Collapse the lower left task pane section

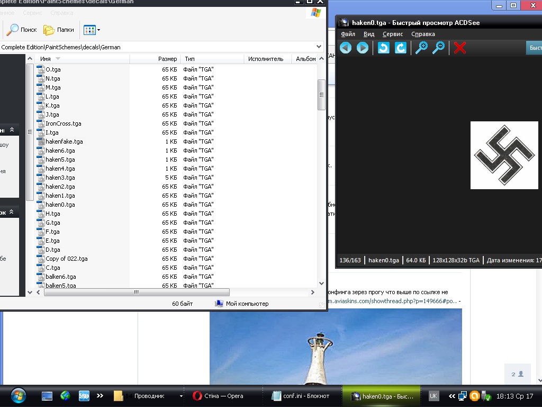point(12,212)
